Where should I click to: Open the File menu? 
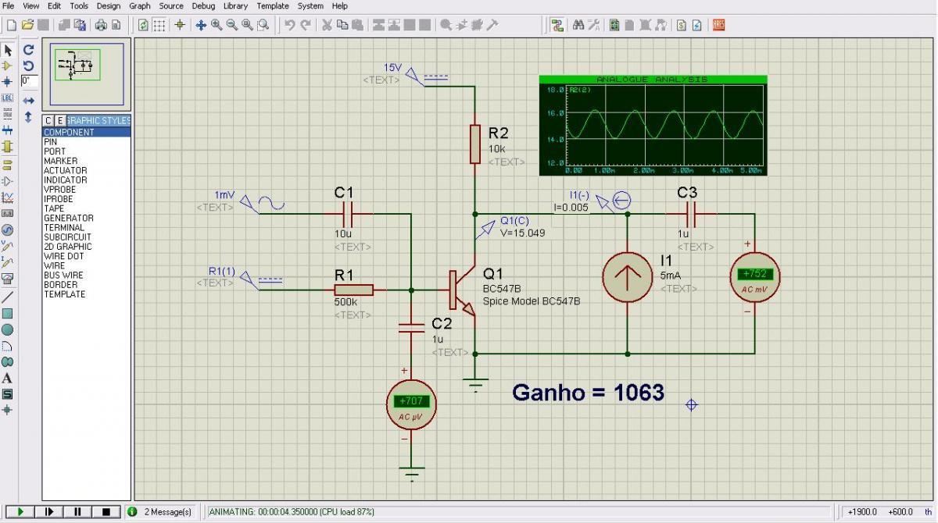[x=9, y=5]
